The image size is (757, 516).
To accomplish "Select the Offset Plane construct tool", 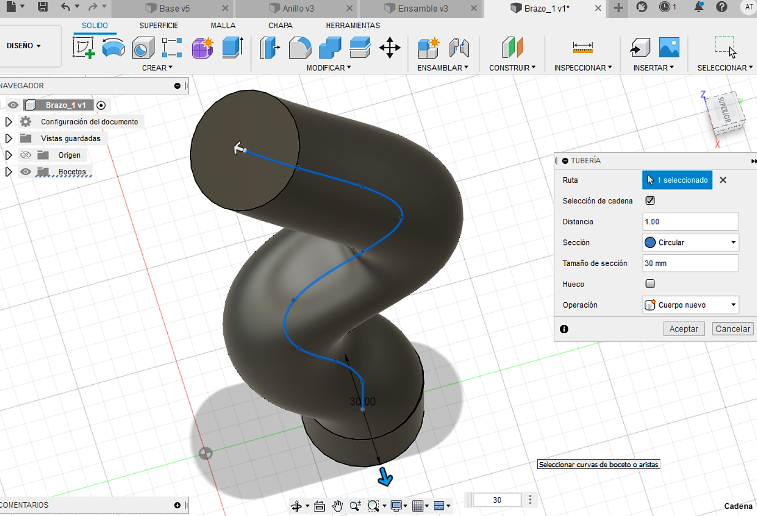I will click(x=512, y=48).
